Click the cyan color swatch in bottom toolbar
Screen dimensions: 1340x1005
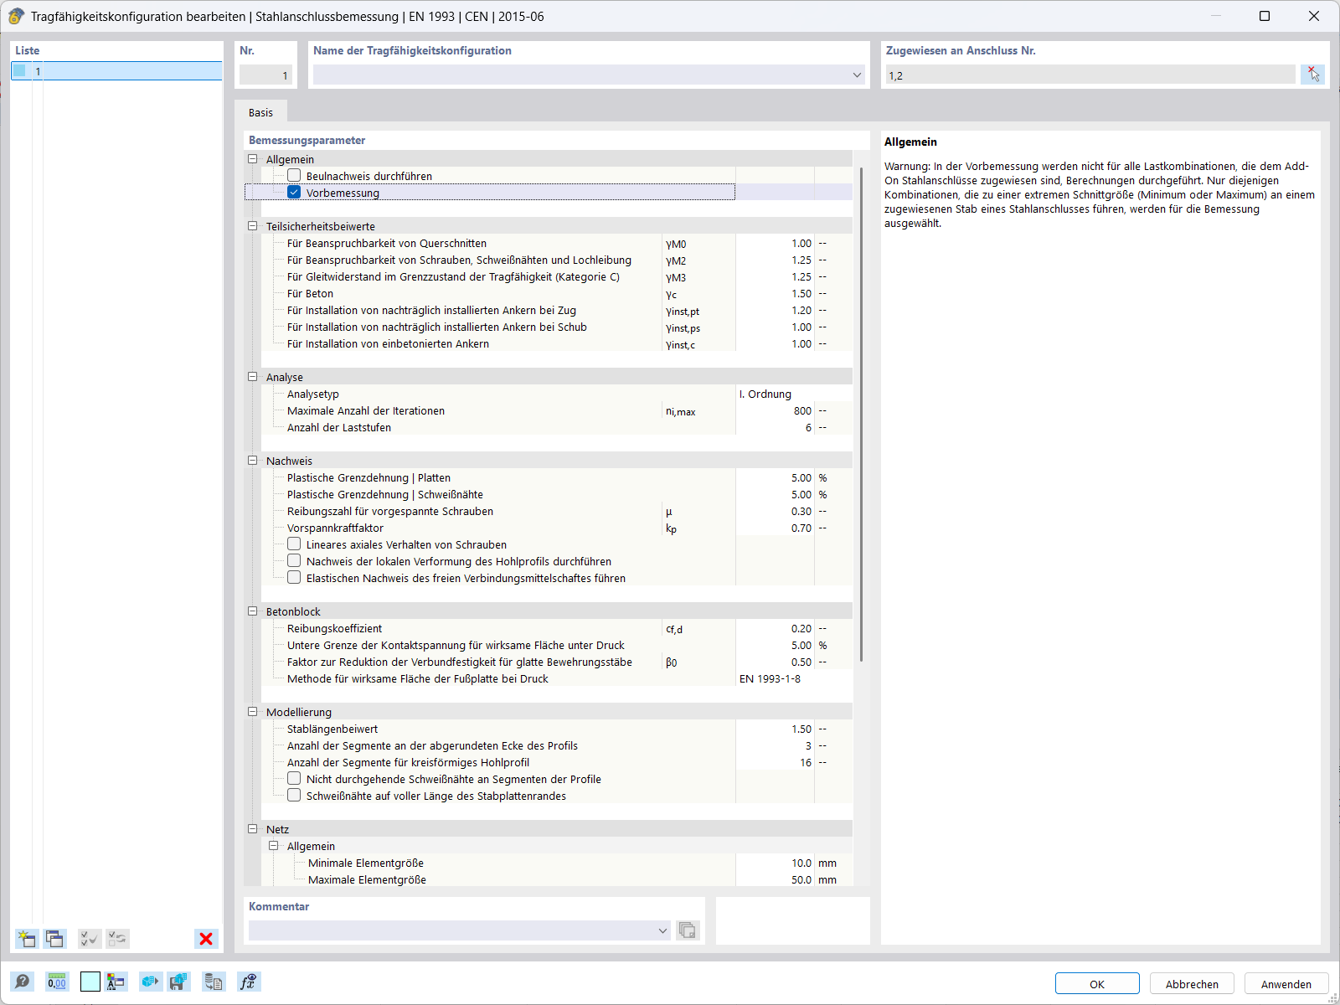click(x=90, y=982)
